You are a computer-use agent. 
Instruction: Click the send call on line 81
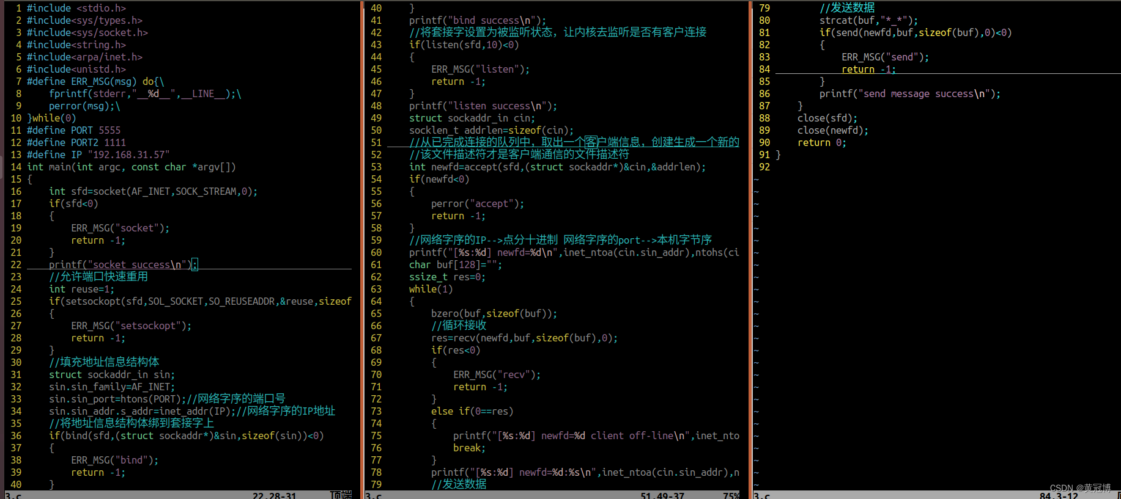(916, 32)
